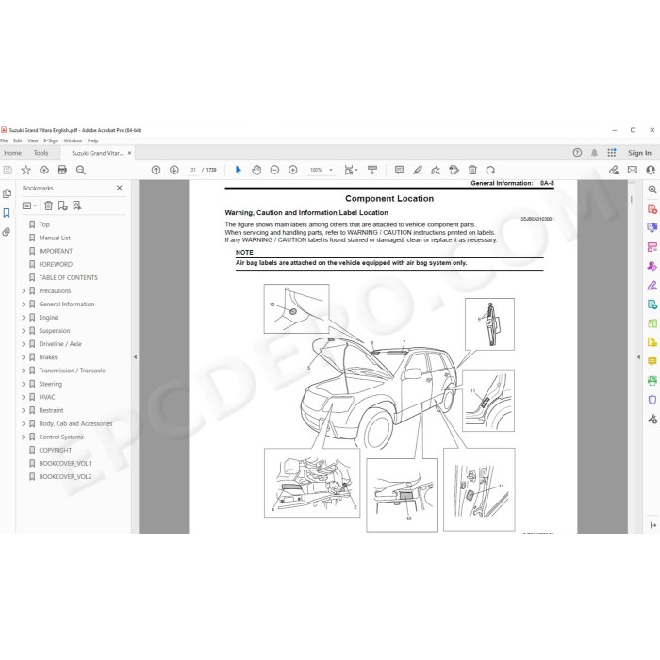Save file icon in toolbar
Screen dimensions: 660x660
(x=8, y=170)
